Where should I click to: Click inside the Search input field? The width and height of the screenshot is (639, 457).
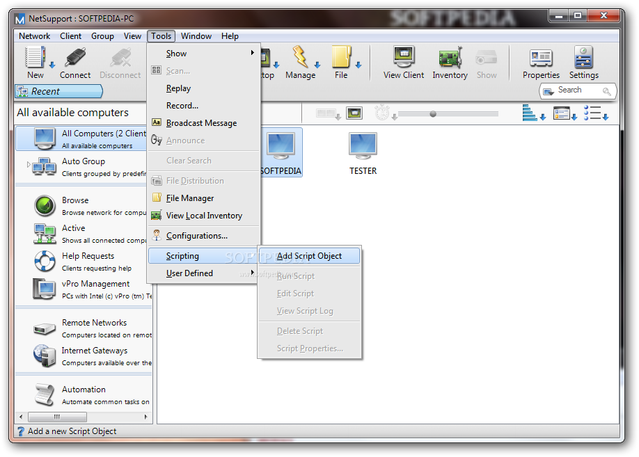tap(578, 90)
